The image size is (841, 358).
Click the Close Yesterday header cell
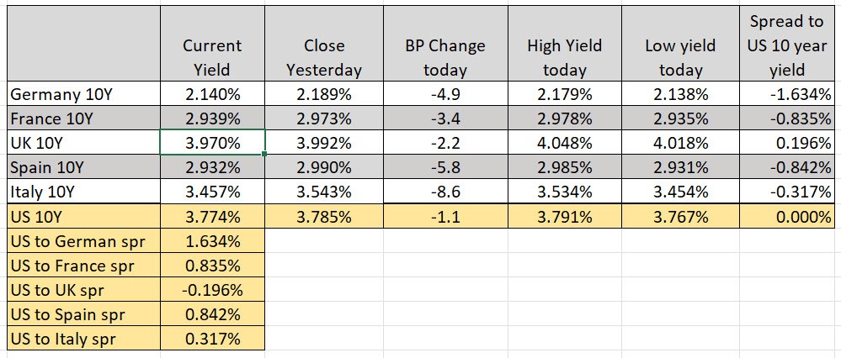pyautogui.click(x=323, y=57)
